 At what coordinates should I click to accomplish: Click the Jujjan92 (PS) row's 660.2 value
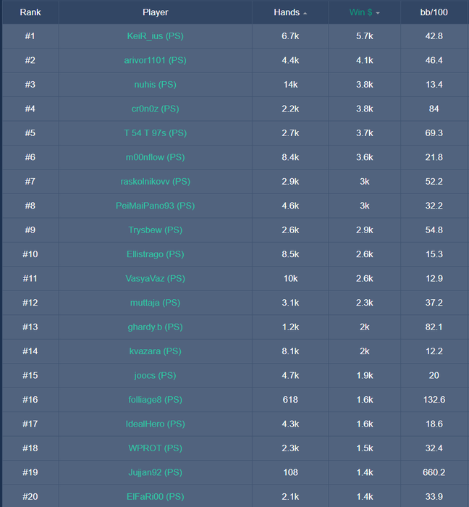(x=434, y=472)
